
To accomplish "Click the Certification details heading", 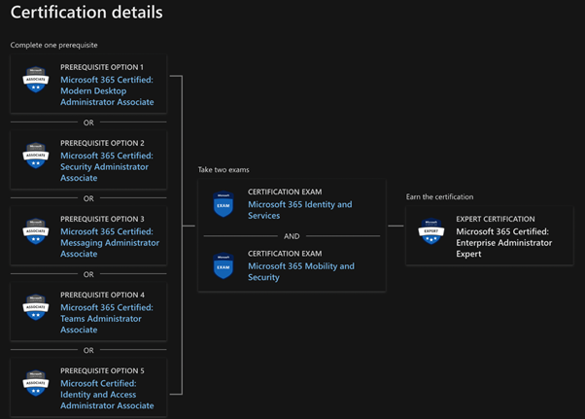I will coord(86,12).
